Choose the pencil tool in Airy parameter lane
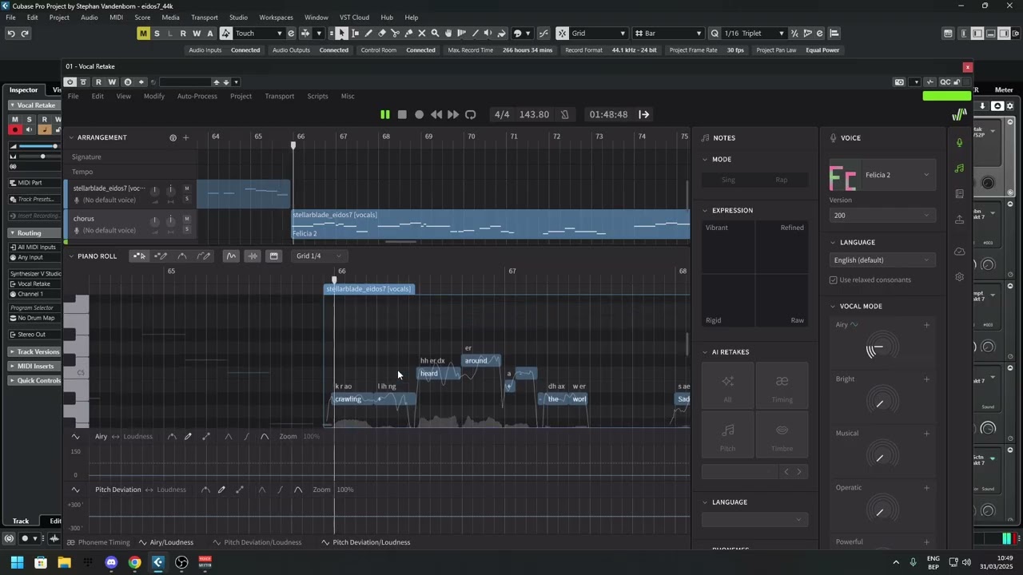Image resolution: width=1023 pixels, height=575 pixels. click(x=188, y=437)
